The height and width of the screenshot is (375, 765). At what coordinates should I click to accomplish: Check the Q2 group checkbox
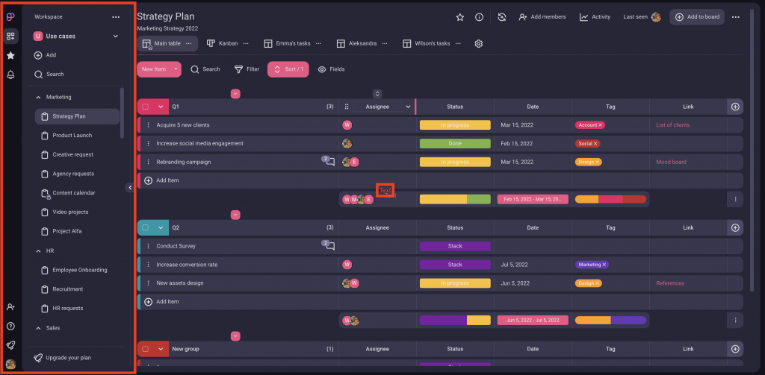click(x=146, y=227)
